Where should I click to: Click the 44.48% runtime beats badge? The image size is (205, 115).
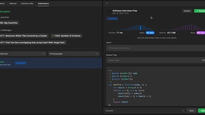click(x=150, y=33)
